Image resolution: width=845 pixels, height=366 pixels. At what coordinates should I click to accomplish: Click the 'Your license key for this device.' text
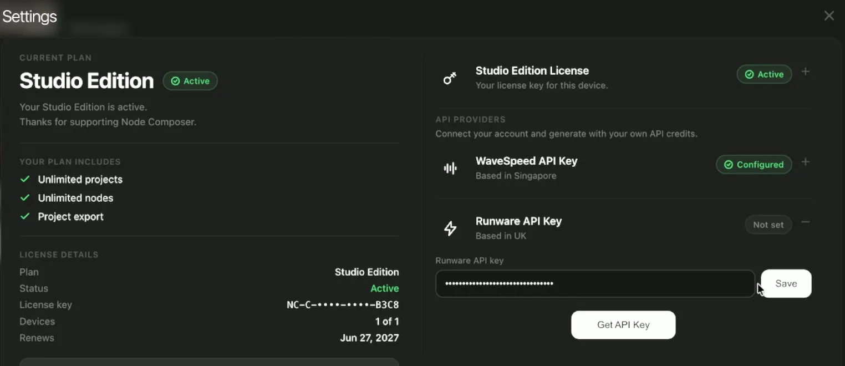(x=542, y=85)
